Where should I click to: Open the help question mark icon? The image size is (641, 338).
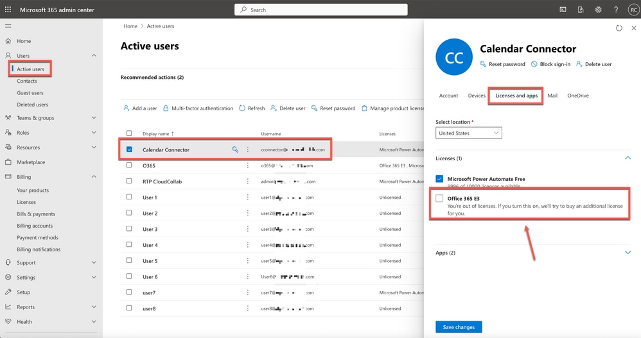(x=616, y=10)
